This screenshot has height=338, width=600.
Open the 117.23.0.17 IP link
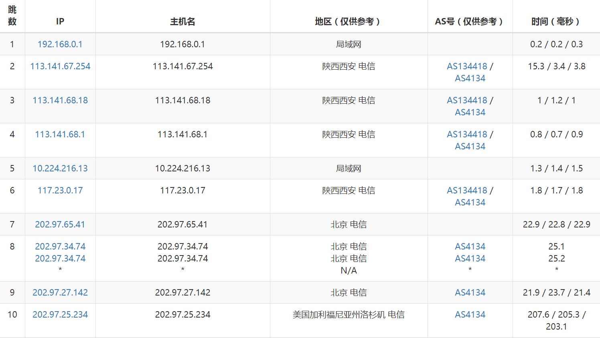pyautogui.click(x=60, y=190)
